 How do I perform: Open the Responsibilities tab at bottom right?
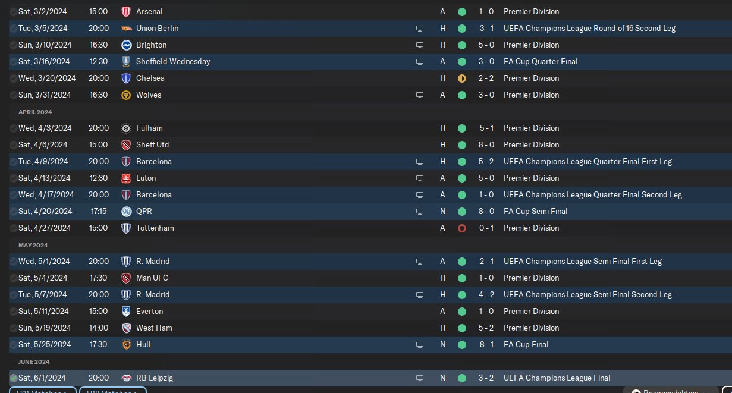[x=677, y=391]
